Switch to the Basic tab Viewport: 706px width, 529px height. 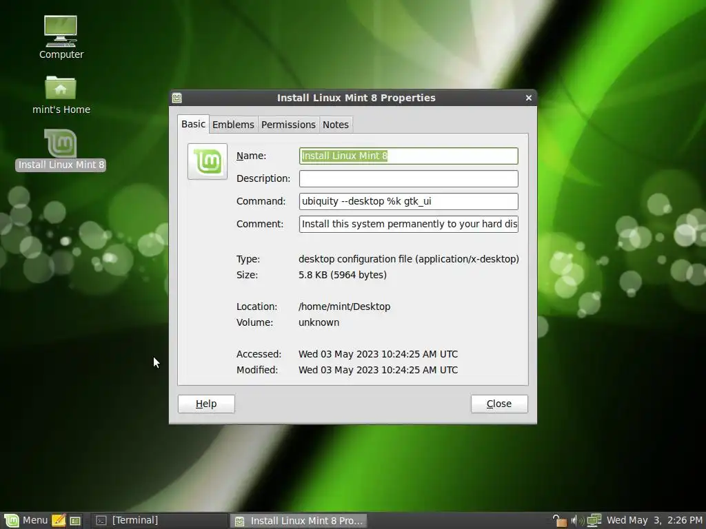[x=193, y=124]
